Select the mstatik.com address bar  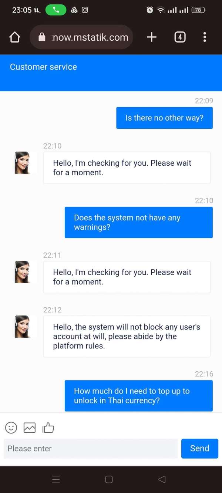tap(81, 37)
